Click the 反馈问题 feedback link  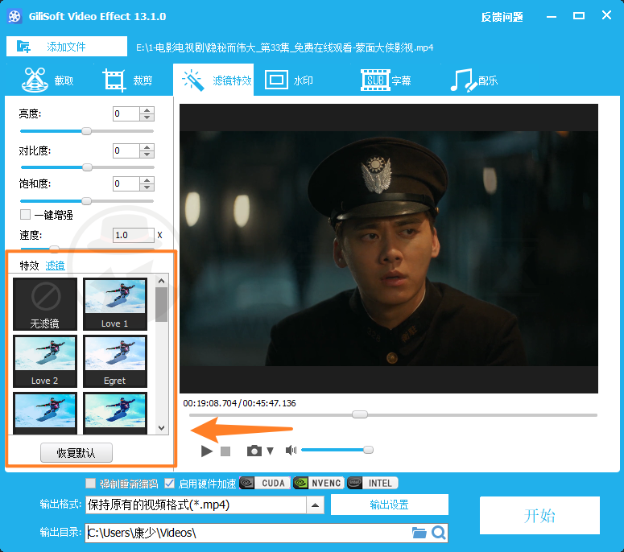[x=502, y=17]
